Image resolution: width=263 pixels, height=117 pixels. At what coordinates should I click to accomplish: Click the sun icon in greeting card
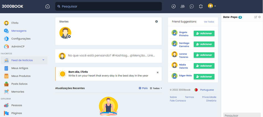pyautogui.click(x=62, y=74)
